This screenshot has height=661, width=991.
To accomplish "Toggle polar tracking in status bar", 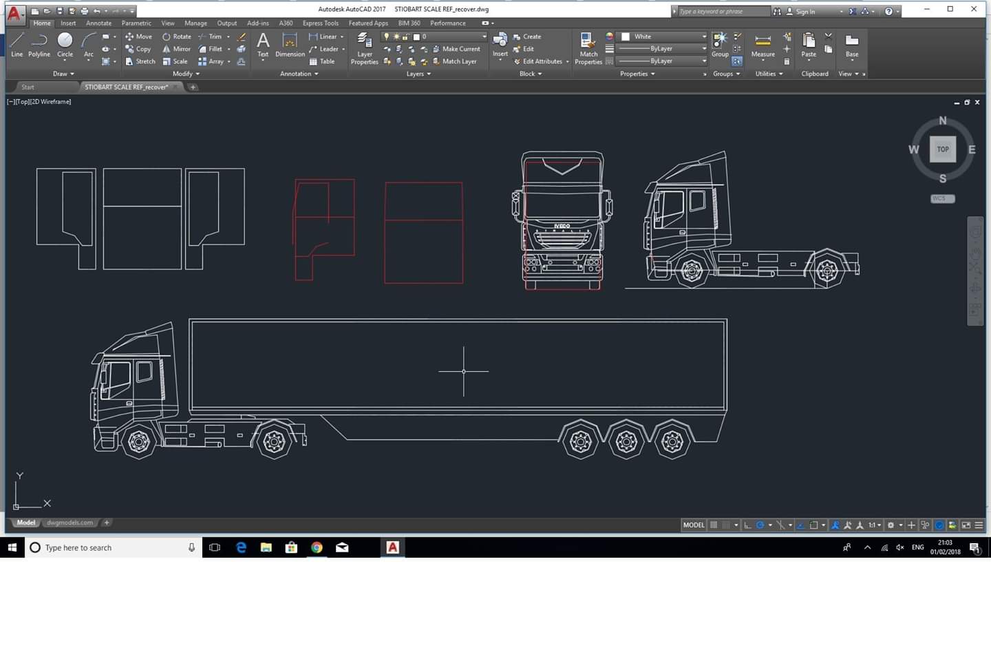I will point(760,525).
